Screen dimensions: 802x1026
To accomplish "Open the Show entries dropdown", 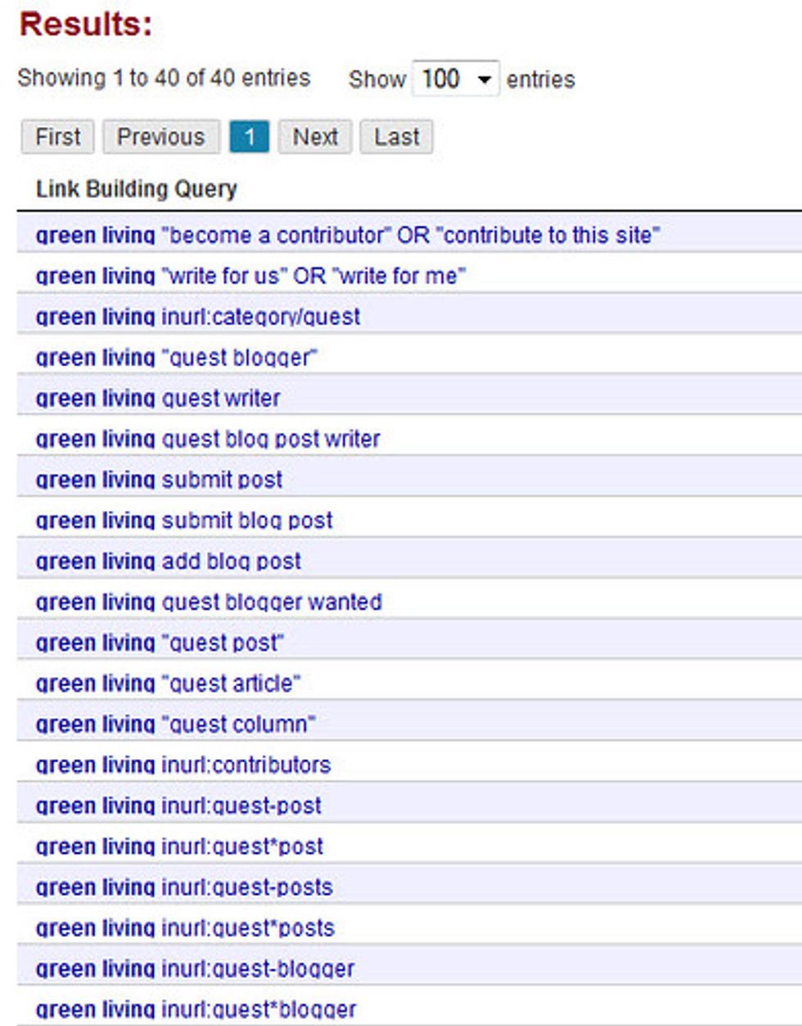I will click(454, 79).
